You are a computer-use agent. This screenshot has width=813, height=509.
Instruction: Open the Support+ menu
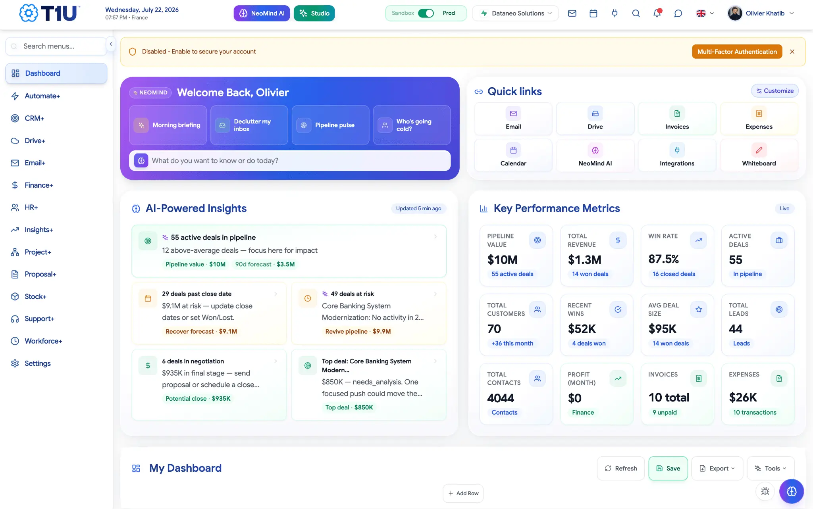pyautogui.click(x=56, y=319)
